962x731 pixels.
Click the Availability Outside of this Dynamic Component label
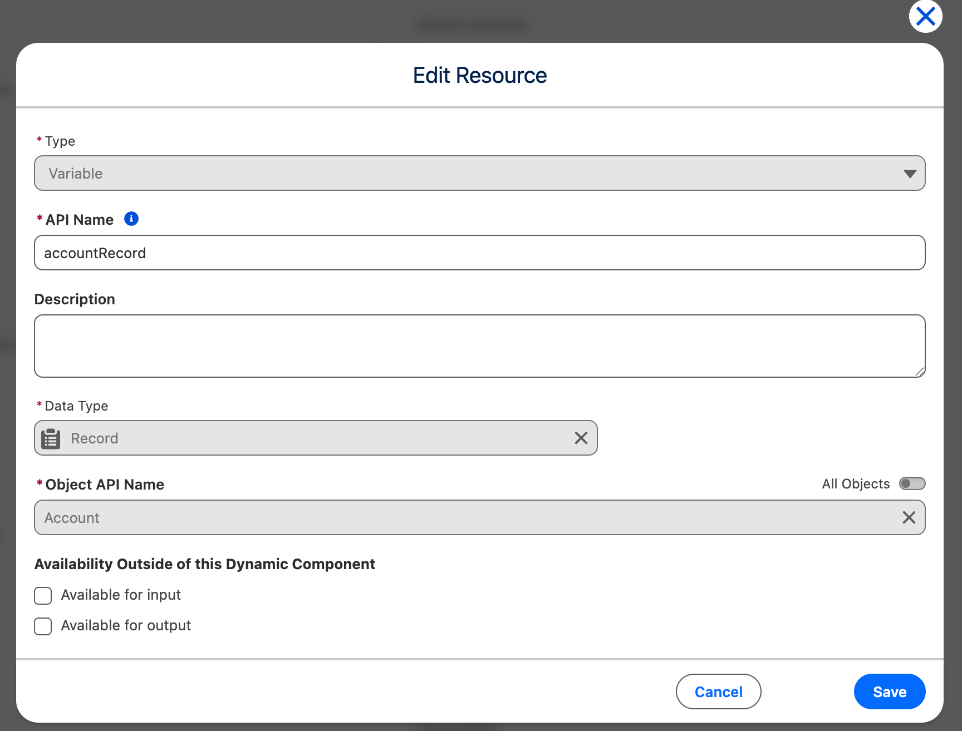(x=205, y=564)
